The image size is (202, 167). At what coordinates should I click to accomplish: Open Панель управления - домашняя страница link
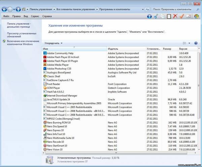pos(19,25)
